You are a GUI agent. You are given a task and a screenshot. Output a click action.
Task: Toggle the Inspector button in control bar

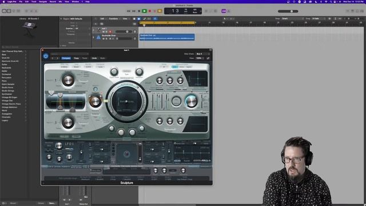coord(9,11)
